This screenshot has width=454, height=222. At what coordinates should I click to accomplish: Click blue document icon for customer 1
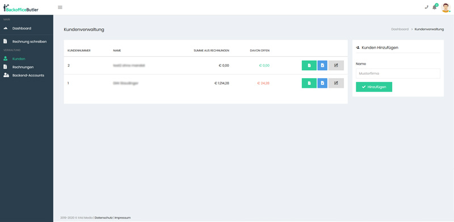pyautogui.click(x=322, y=83)
